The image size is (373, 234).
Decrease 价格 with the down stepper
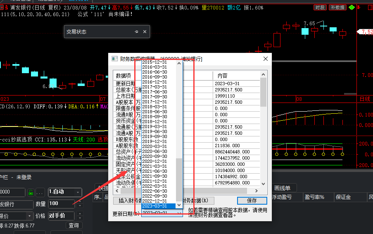(x=80, y=218)
